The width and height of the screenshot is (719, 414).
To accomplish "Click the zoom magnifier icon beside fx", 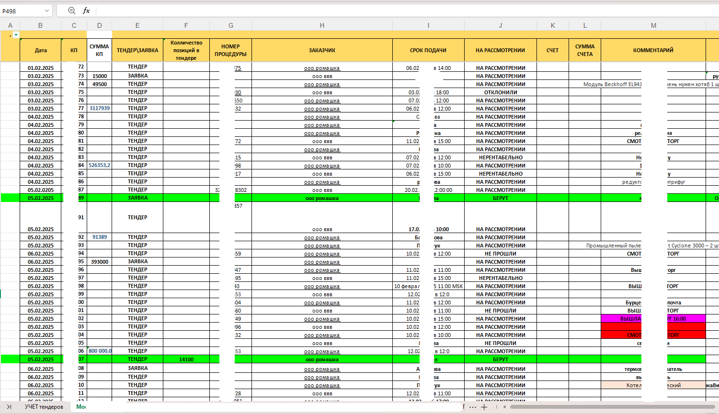I will point(72,11).
